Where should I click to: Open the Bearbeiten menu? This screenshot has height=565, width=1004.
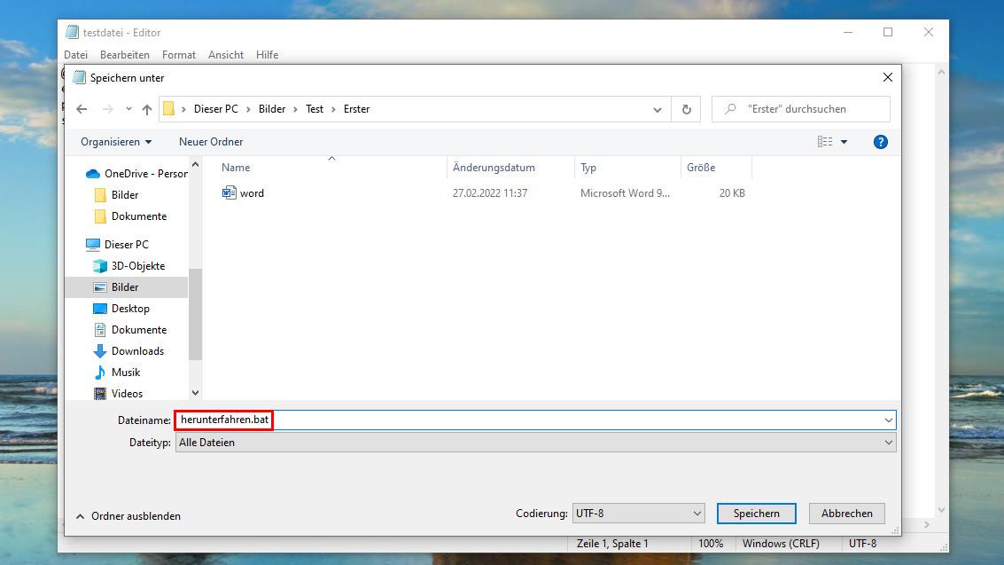click(x=125, y=55)
